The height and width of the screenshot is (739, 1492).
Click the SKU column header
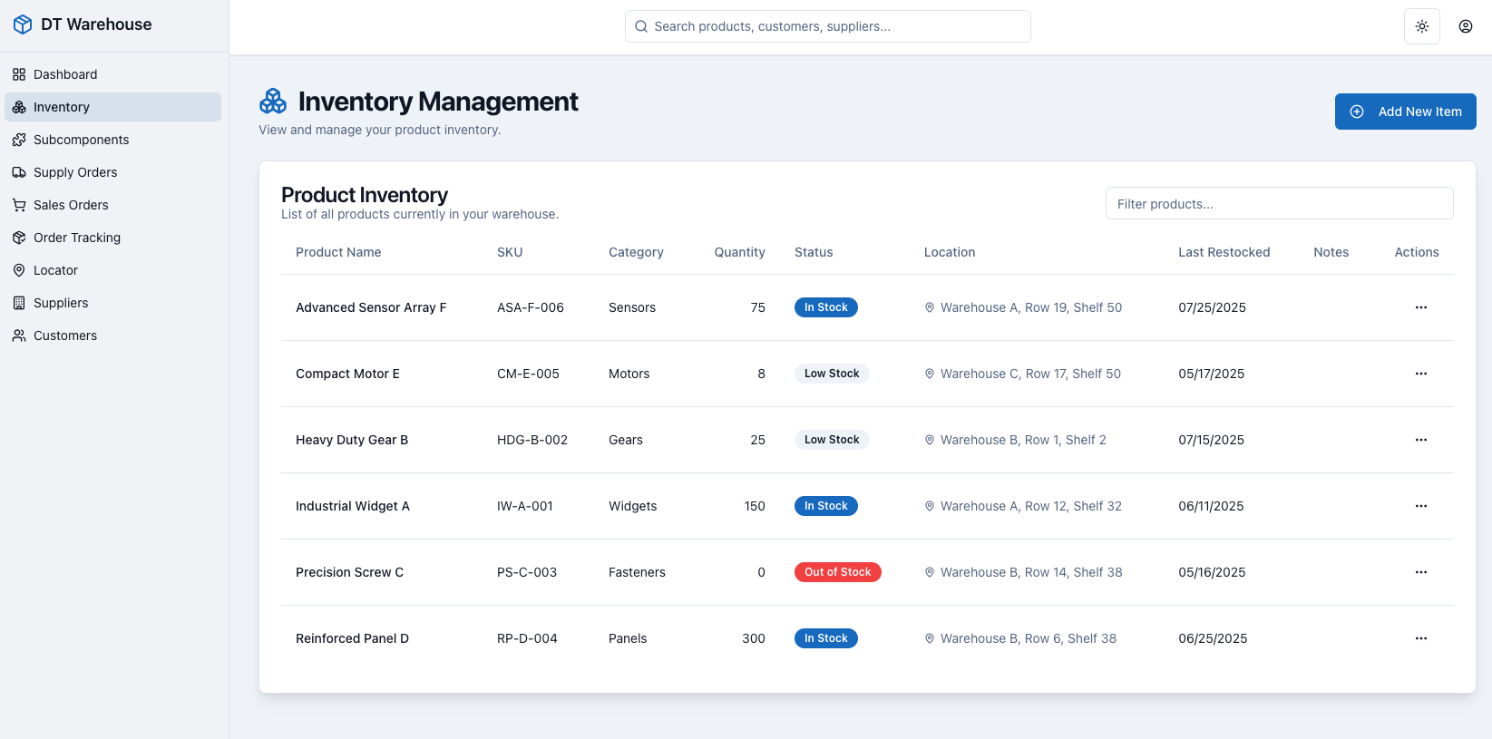510,252
